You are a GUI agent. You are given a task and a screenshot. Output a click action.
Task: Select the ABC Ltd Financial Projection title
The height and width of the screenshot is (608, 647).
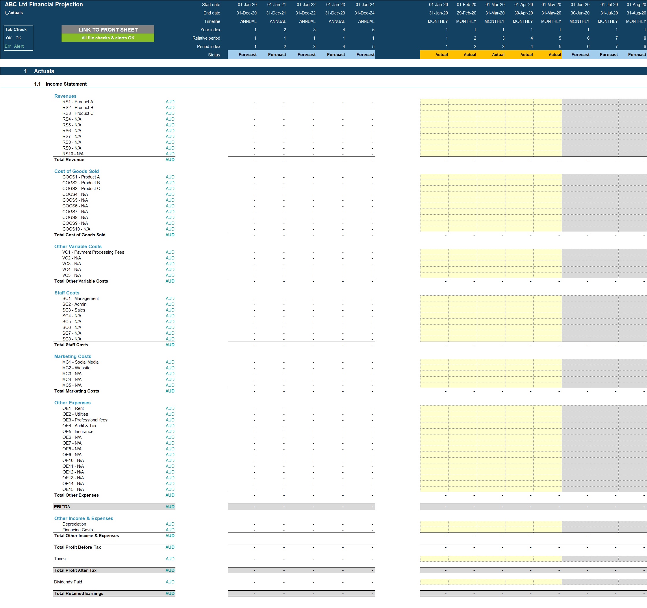44,4
